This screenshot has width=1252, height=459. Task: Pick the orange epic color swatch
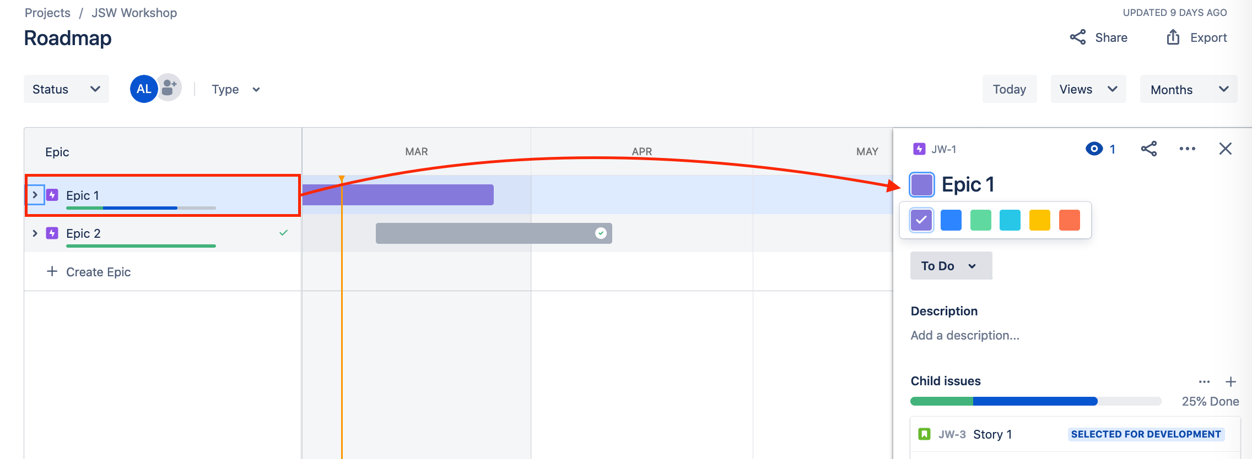1070,220
